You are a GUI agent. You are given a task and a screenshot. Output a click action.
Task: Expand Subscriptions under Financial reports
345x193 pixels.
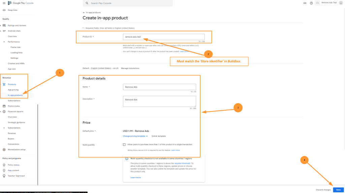click(x=4, y=128)
